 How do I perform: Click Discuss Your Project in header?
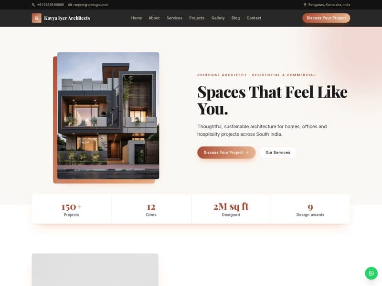pos(326,18)
